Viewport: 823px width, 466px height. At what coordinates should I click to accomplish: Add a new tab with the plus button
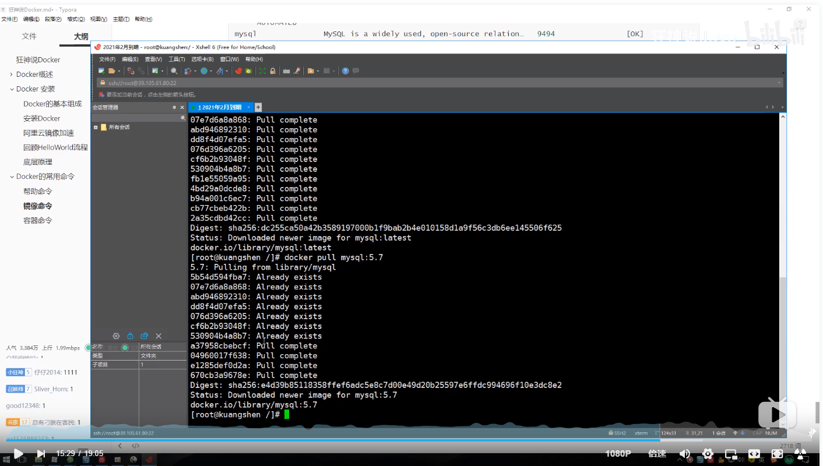(258, 107)
